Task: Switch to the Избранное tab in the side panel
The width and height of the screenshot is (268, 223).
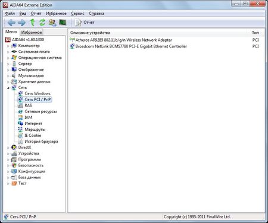Action: tap(32, 32)
